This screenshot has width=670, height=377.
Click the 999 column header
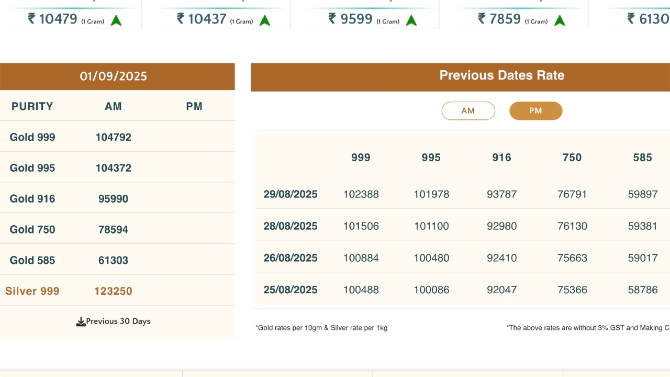point(361,158)
